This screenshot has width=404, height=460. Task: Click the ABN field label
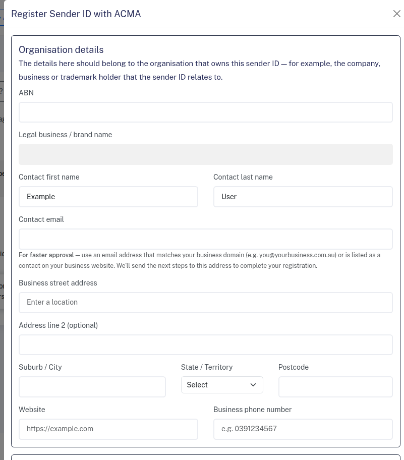pos(26,93)
